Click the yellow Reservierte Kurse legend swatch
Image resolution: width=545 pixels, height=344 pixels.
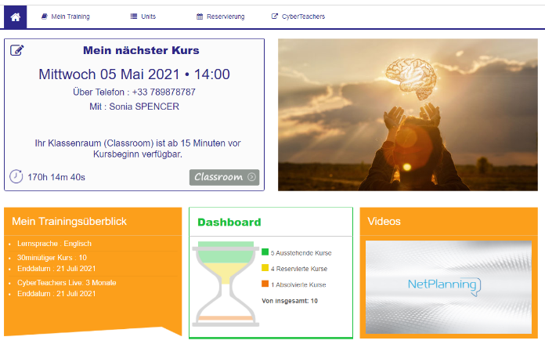point(265,267)
